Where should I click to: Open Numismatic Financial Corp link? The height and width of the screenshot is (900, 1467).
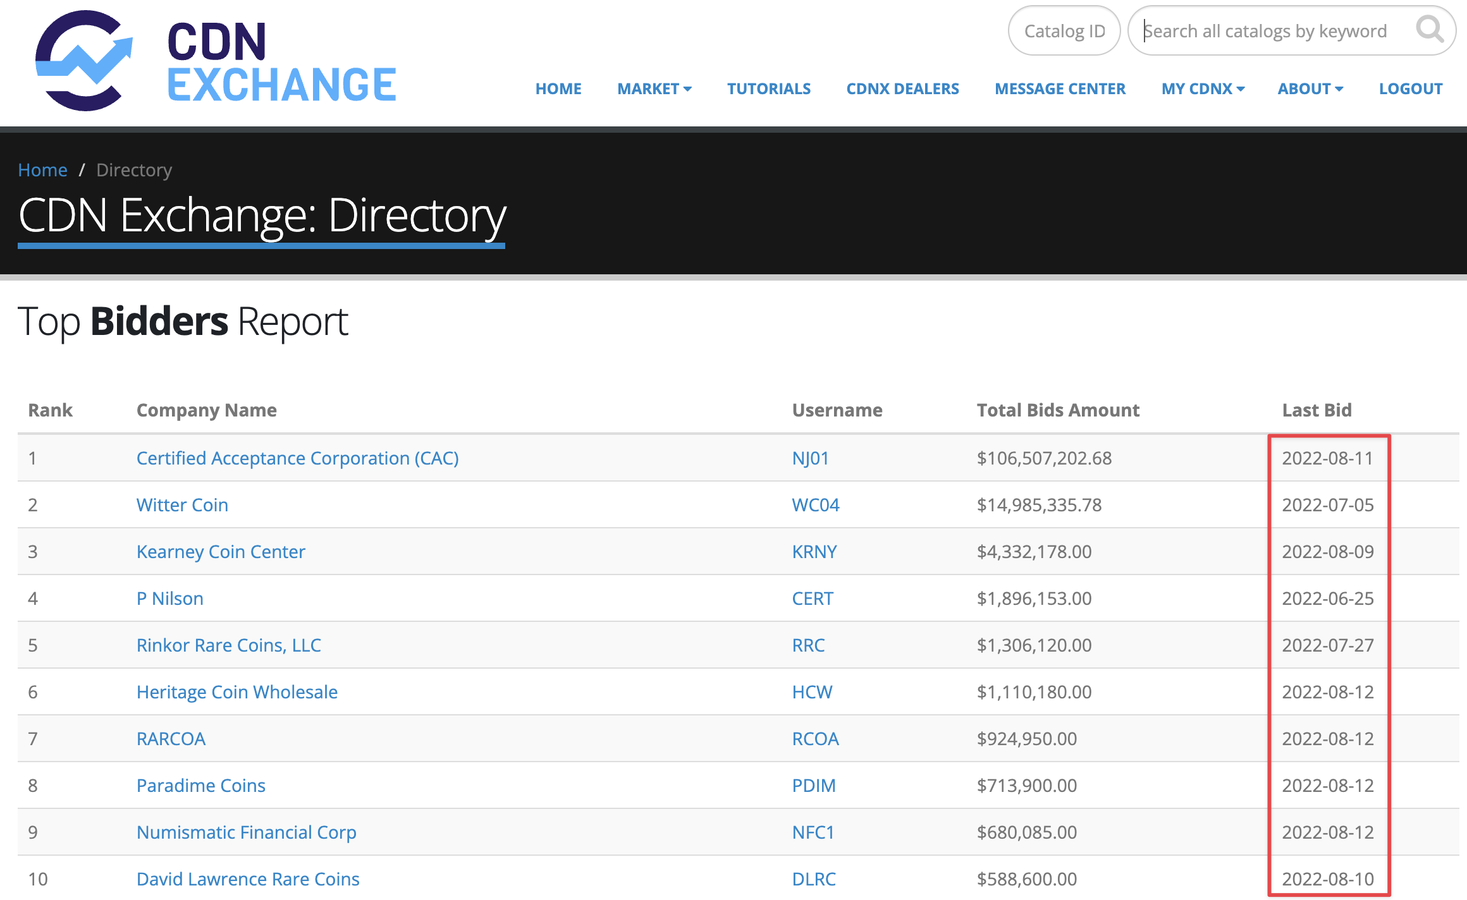point(247,832)
